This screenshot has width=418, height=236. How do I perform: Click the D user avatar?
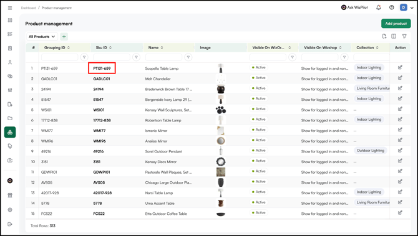403,7
